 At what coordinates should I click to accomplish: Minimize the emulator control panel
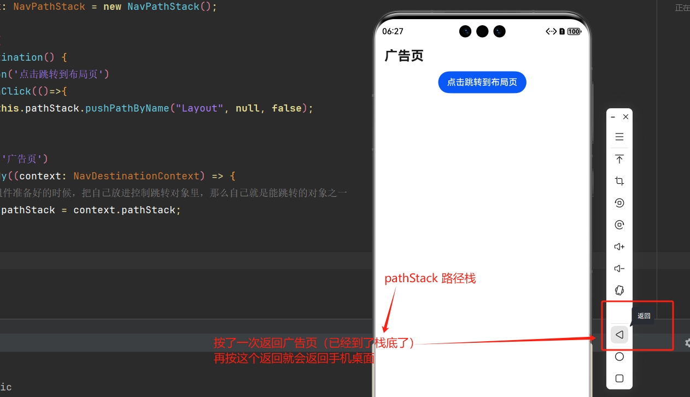point(612,116)
